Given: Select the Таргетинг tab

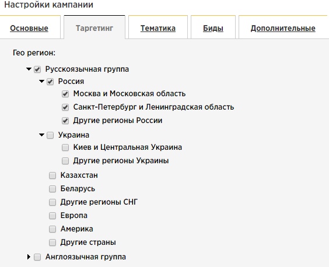Looking at the screenshot, I should [x=94, y=28].
